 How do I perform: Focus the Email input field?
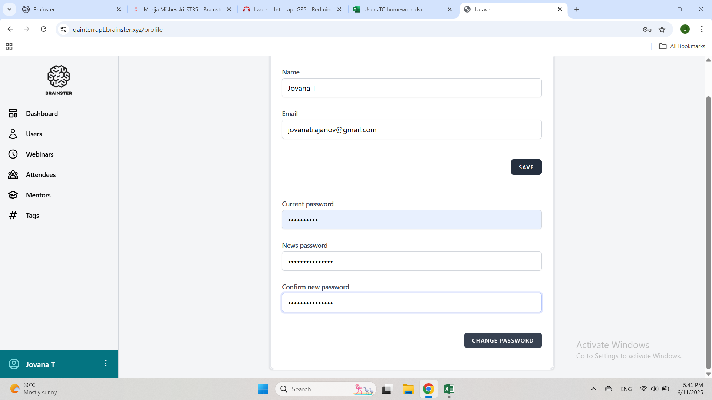click(x=411, y=130)
